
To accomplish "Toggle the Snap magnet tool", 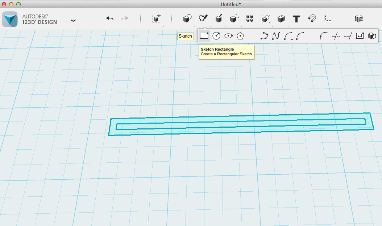I will 312,18.
